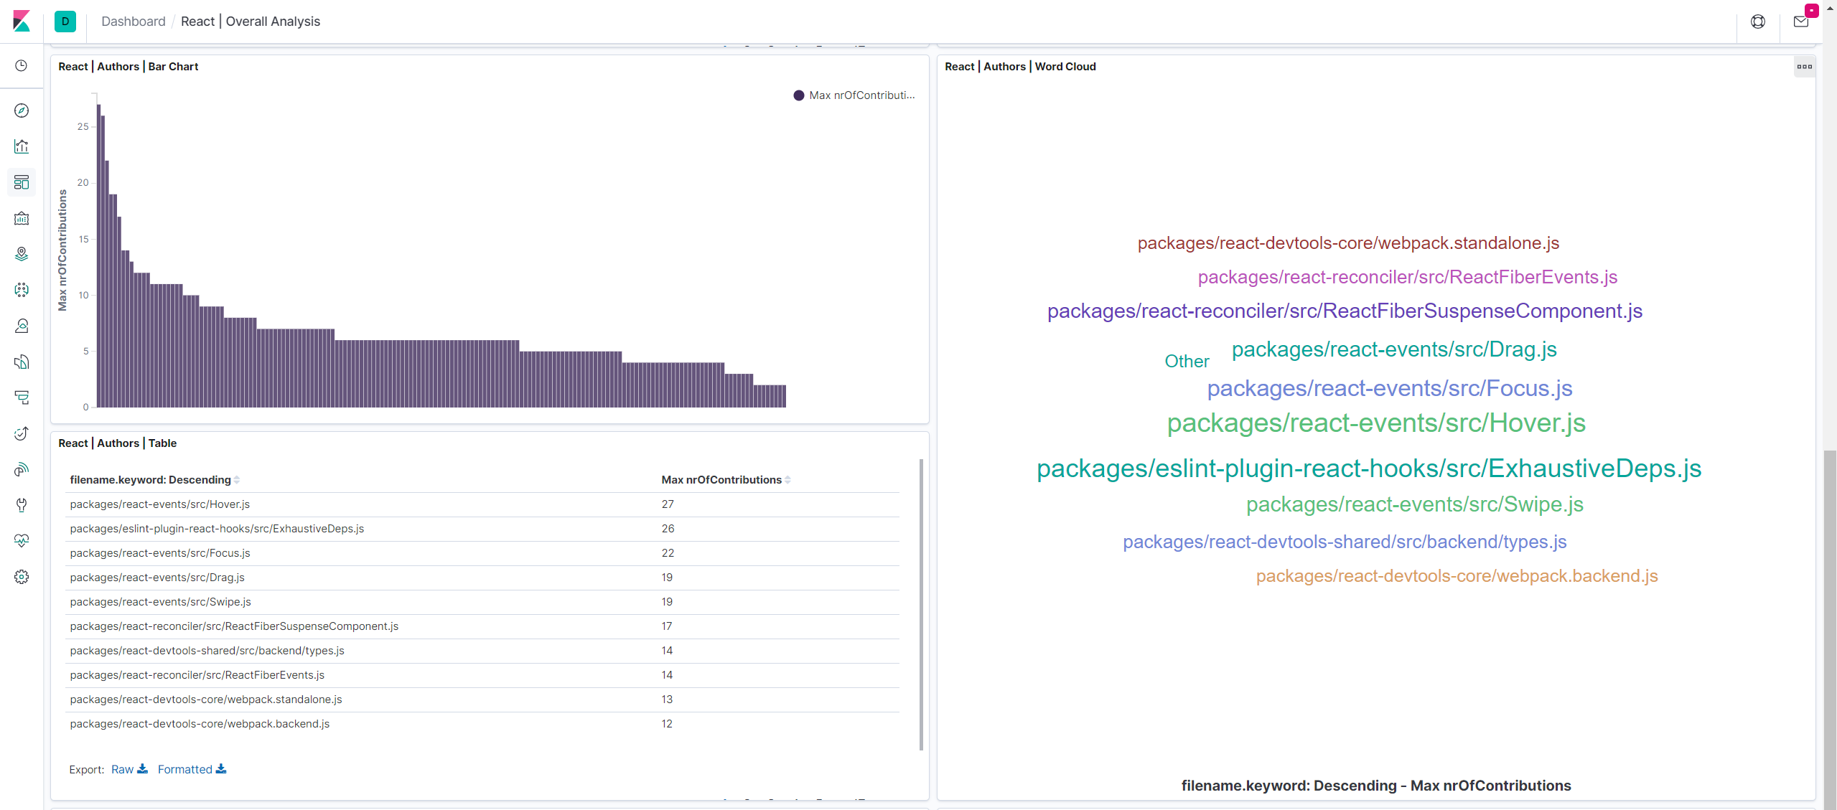The width and height of the screenshot is (1837, 810).
Task: Open Visualize chart icon in sidebar
Action: (x=22, y=146)
